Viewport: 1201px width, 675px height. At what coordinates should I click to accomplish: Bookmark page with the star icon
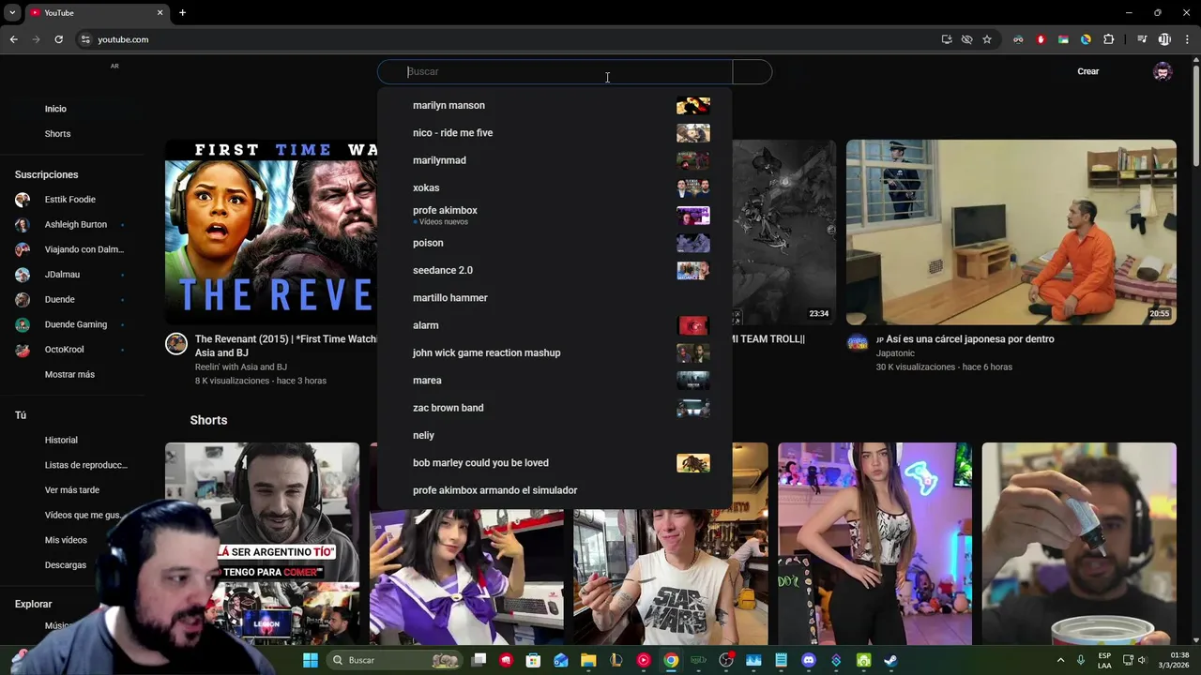[x=987, y=39]
